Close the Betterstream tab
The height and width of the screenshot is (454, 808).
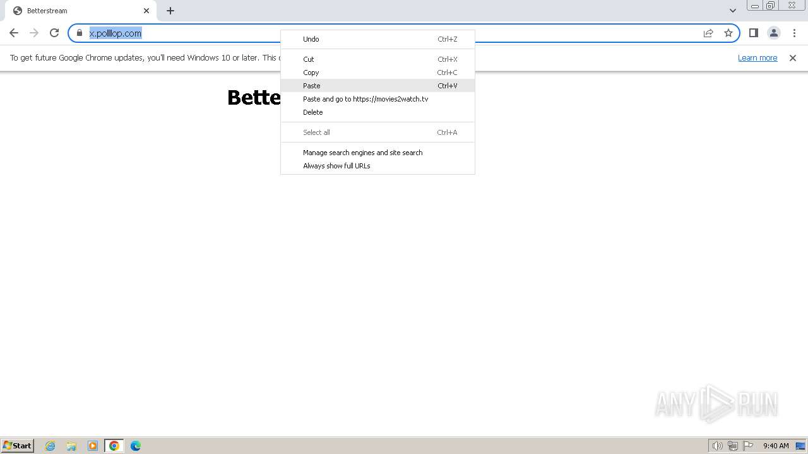pos(146,11)
